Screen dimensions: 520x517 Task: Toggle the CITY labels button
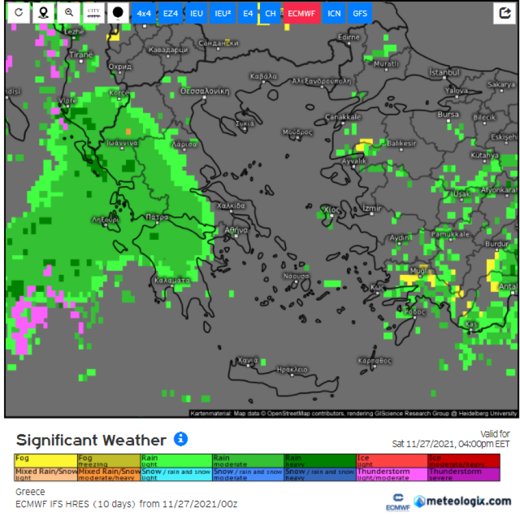click(94, 13)
